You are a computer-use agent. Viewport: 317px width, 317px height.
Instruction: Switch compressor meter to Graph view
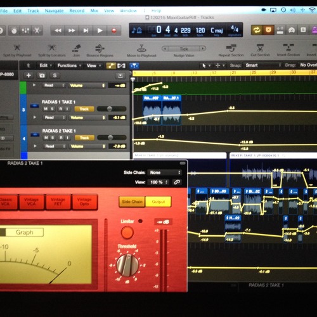25,232
